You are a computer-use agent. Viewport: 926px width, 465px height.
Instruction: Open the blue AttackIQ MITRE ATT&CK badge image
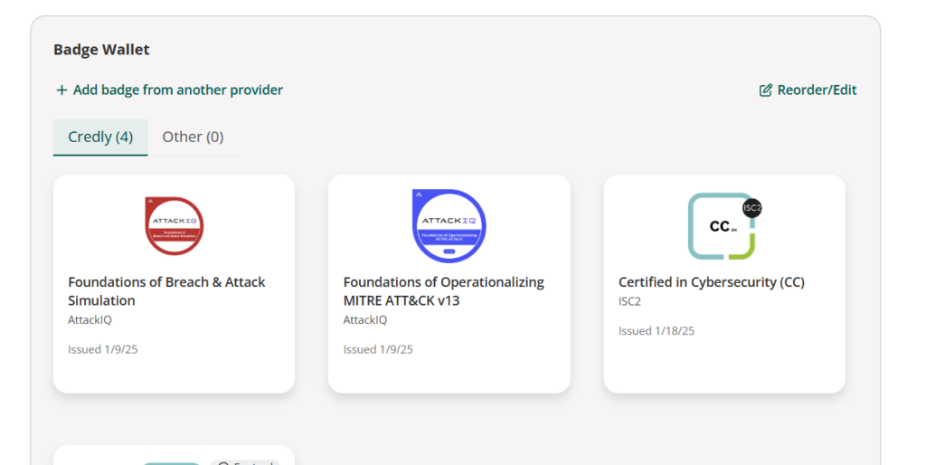tap(449, 225)
